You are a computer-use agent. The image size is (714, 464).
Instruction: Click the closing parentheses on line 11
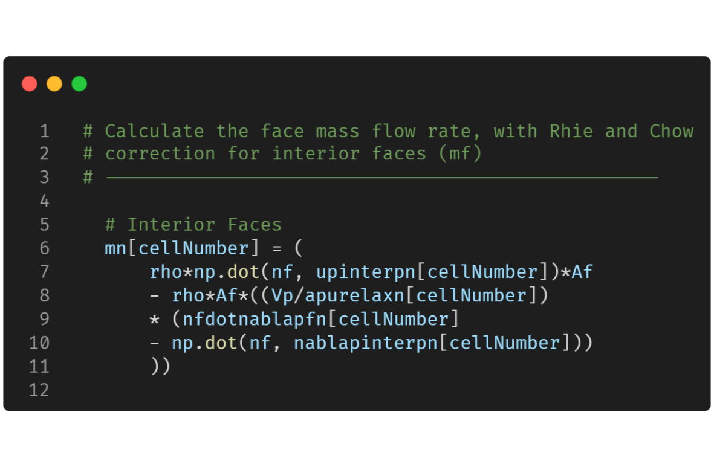(x=160, y=366)
